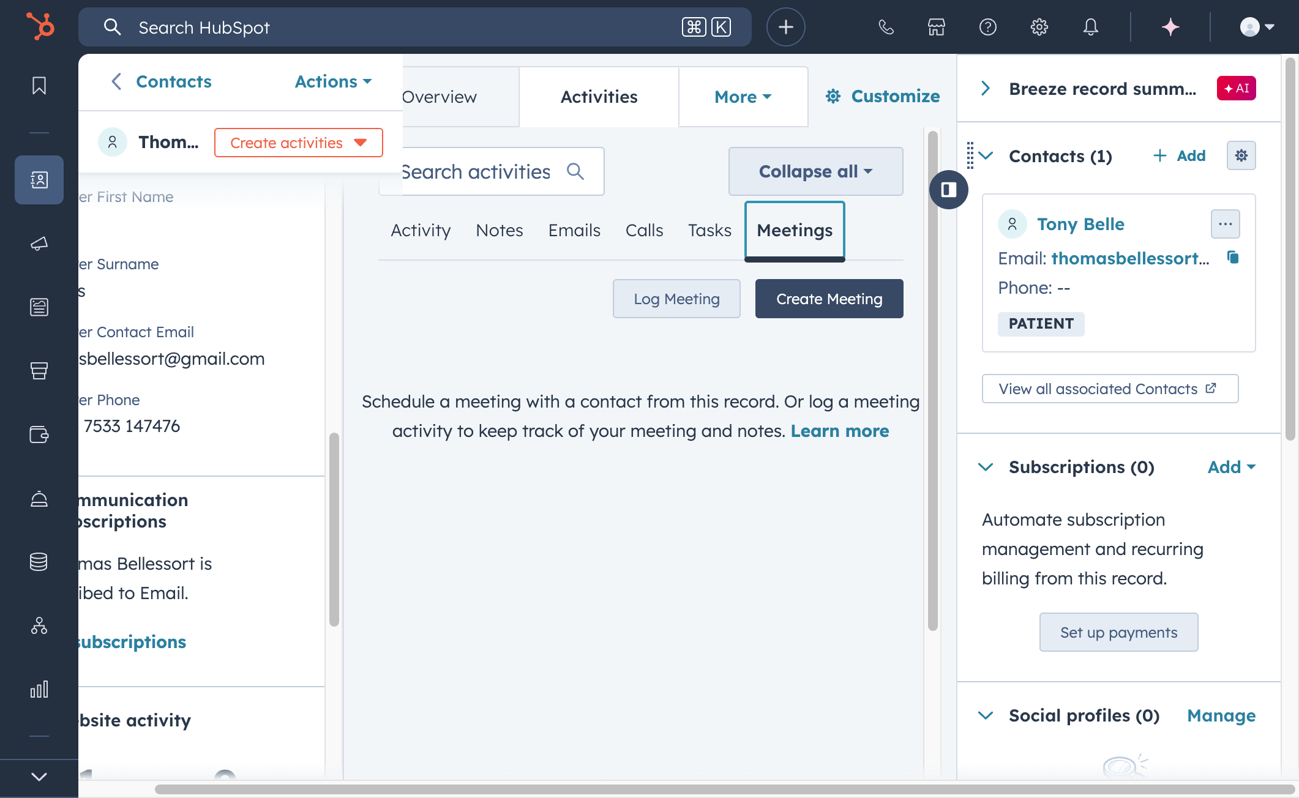The height and width of the screenshot is (798, 1299).
Task: Open the Automation workflows sidebar icon
Action: click(x=39, y=625)
